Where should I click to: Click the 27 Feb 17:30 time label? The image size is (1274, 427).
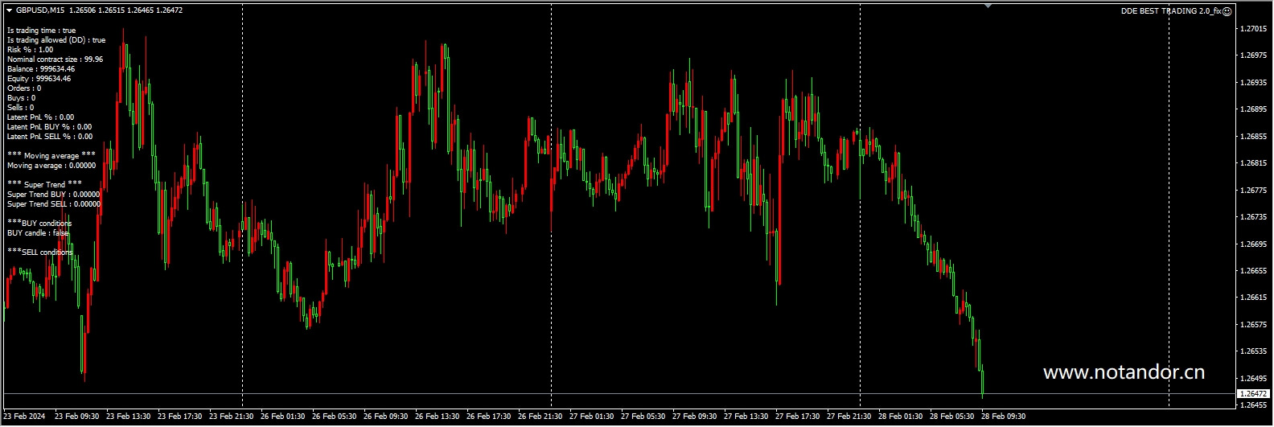point(798,417)
